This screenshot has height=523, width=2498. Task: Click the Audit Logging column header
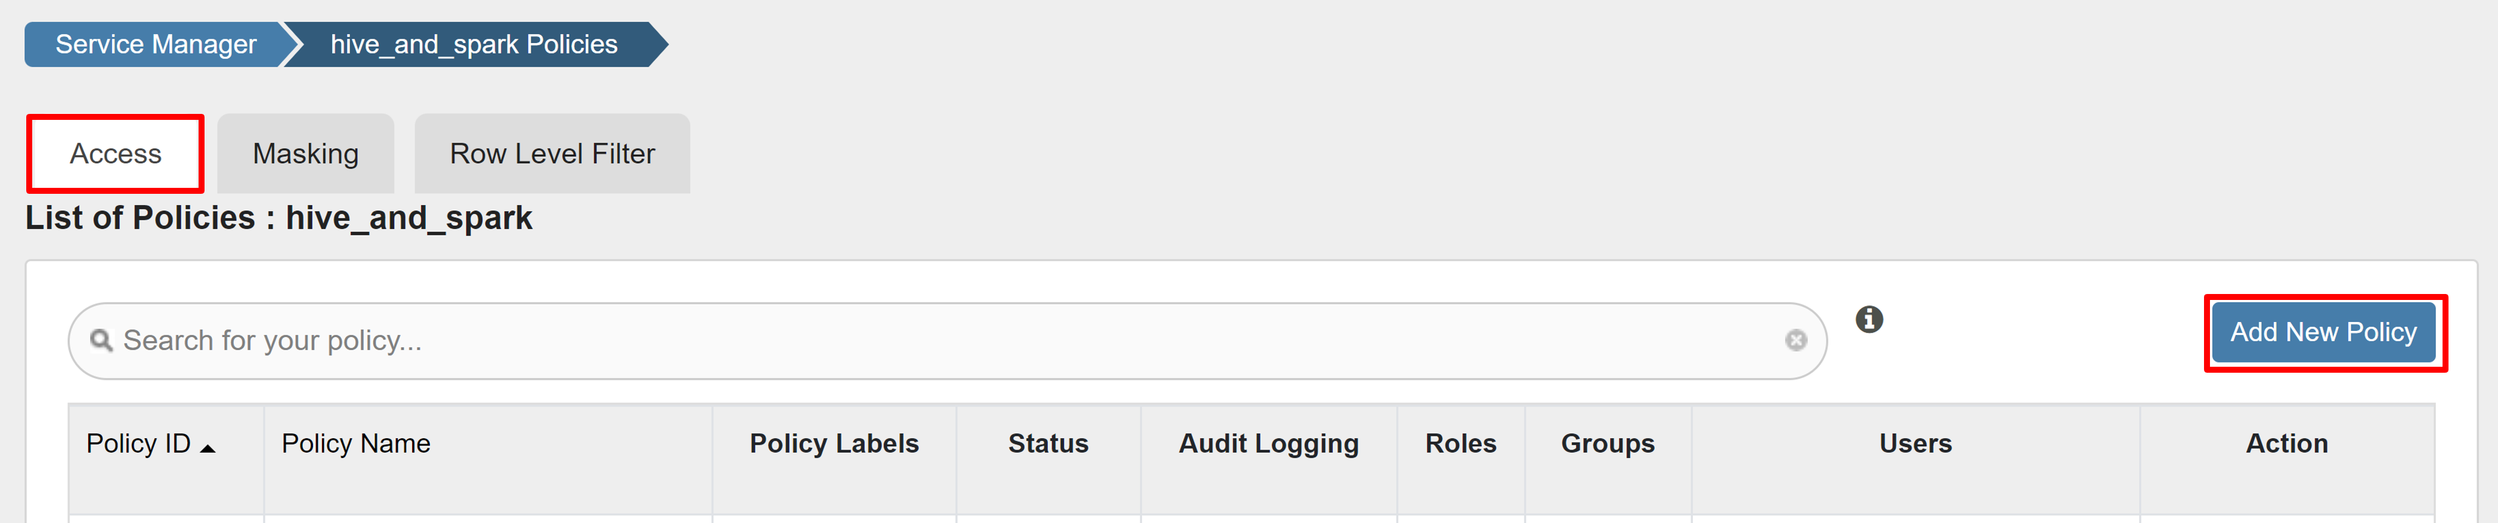coord(1268,444)
